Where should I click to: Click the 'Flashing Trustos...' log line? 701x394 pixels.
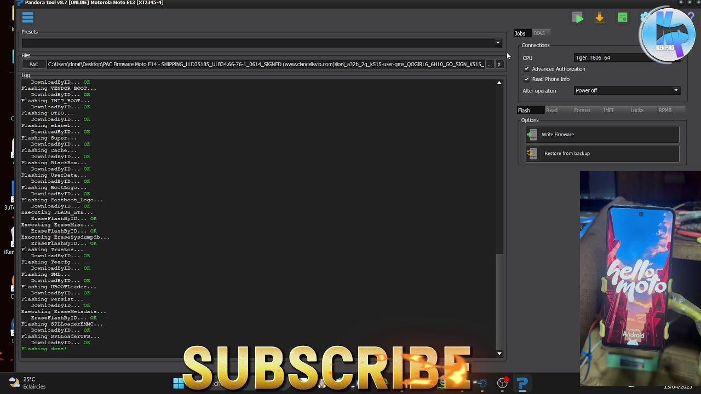[52, 250]
